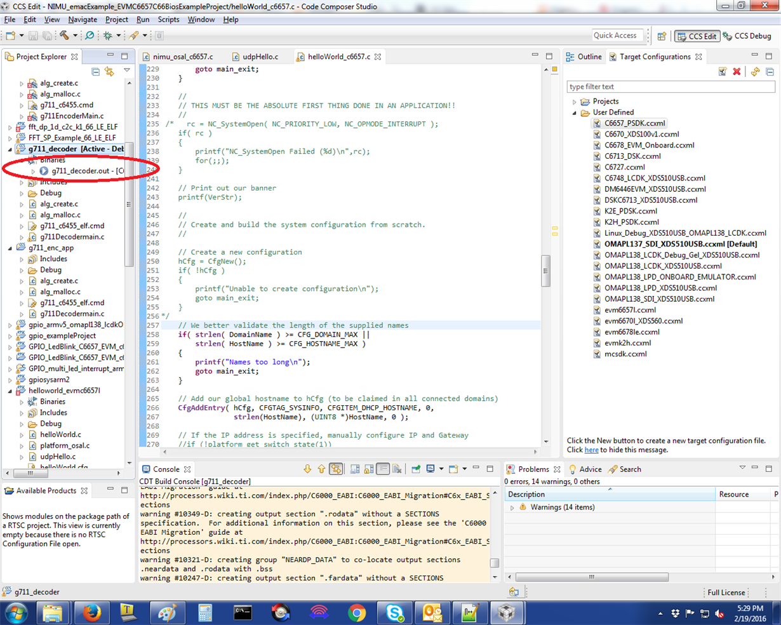Image resolution: width=781 pixels, height=625 pixels.
Task: Toggle Show Error Context in Console
Action: click(336, 469)
